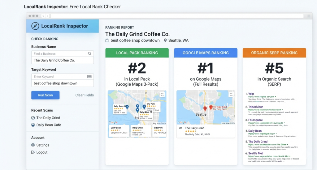Click the LocalRank Inspector compass logo
The image size is (317, 170).
point(35,26)
